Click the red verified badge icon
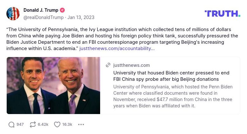The image size is (247, 134). [63, 10]
